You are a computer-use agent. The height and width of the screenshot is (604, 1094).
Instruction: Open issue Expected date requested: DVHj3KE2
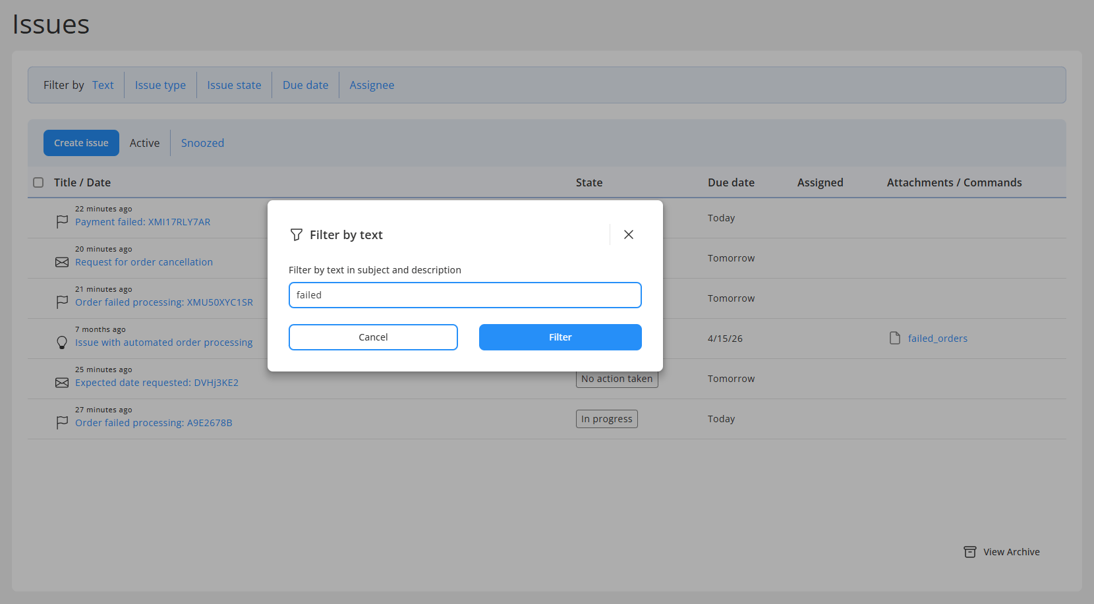[157, 383]
